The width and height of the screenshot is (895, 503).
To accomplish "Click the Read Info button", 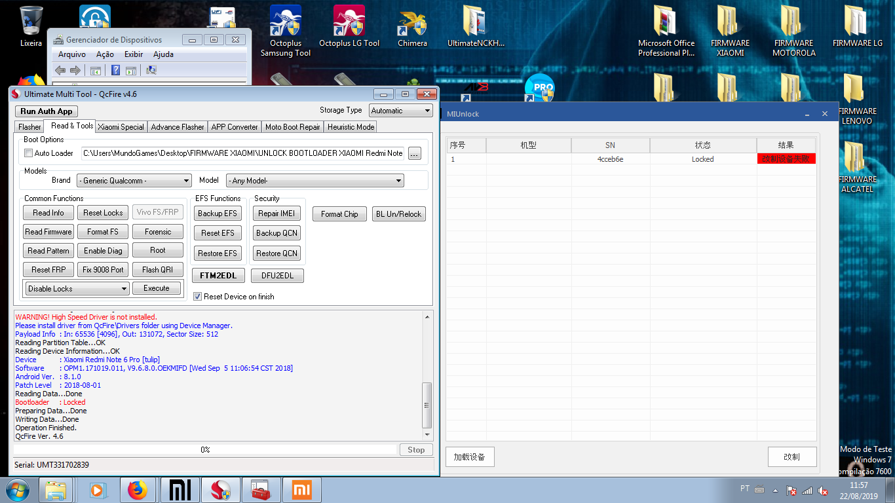I will (x=48, y=213).
